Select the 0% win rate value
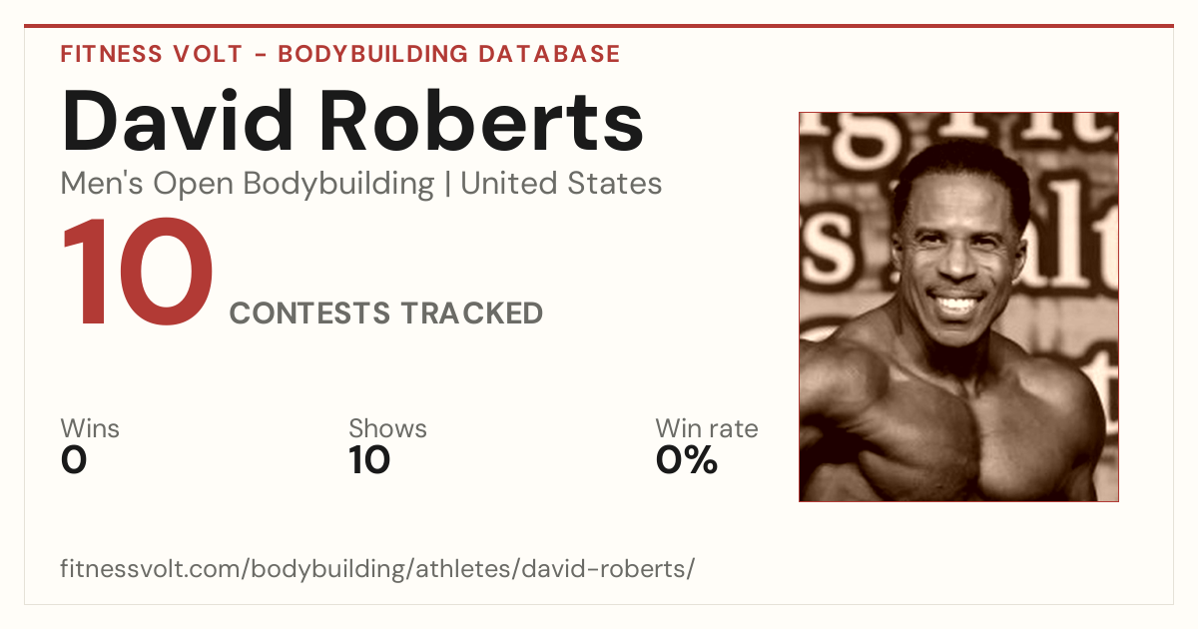 (x=687, y=460)
